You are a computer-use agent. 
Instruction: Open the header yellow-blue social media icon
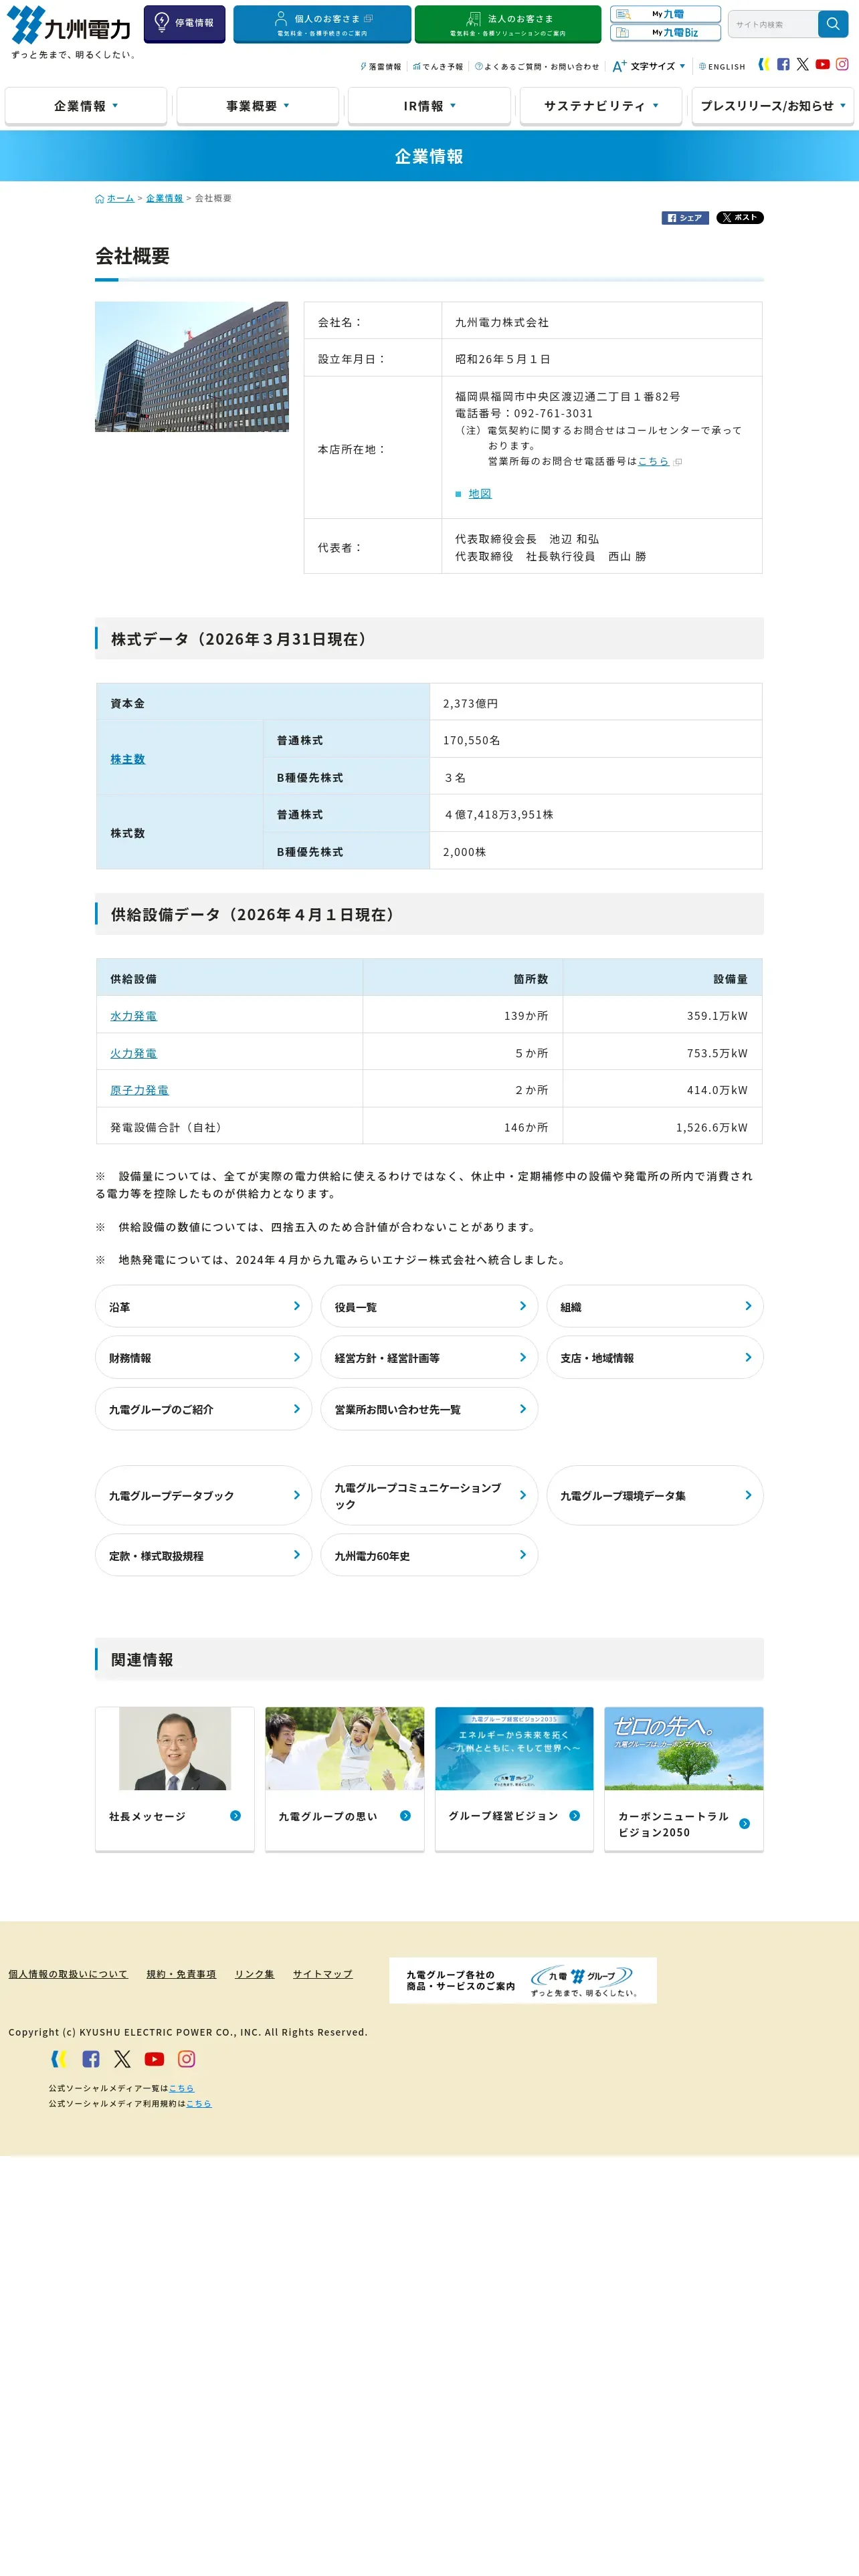click(764, 64)
